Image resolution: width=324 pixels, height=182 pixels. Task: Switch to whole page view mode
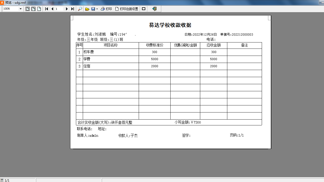(27, 9)
